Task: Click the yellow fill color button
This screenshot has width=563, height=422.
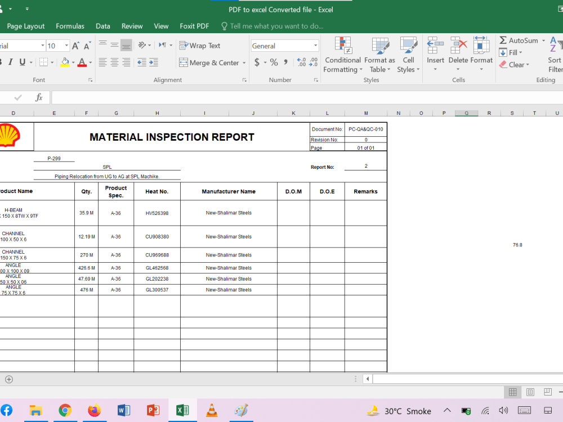Action: point(65,62)
